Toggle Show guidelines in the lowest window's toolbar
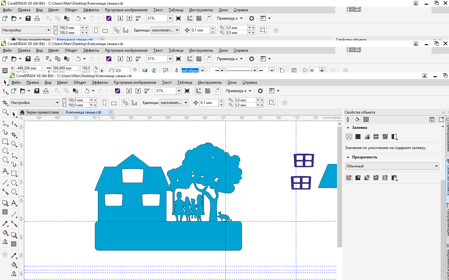Screen dimensions: 449x280 [x=217, y=91]
